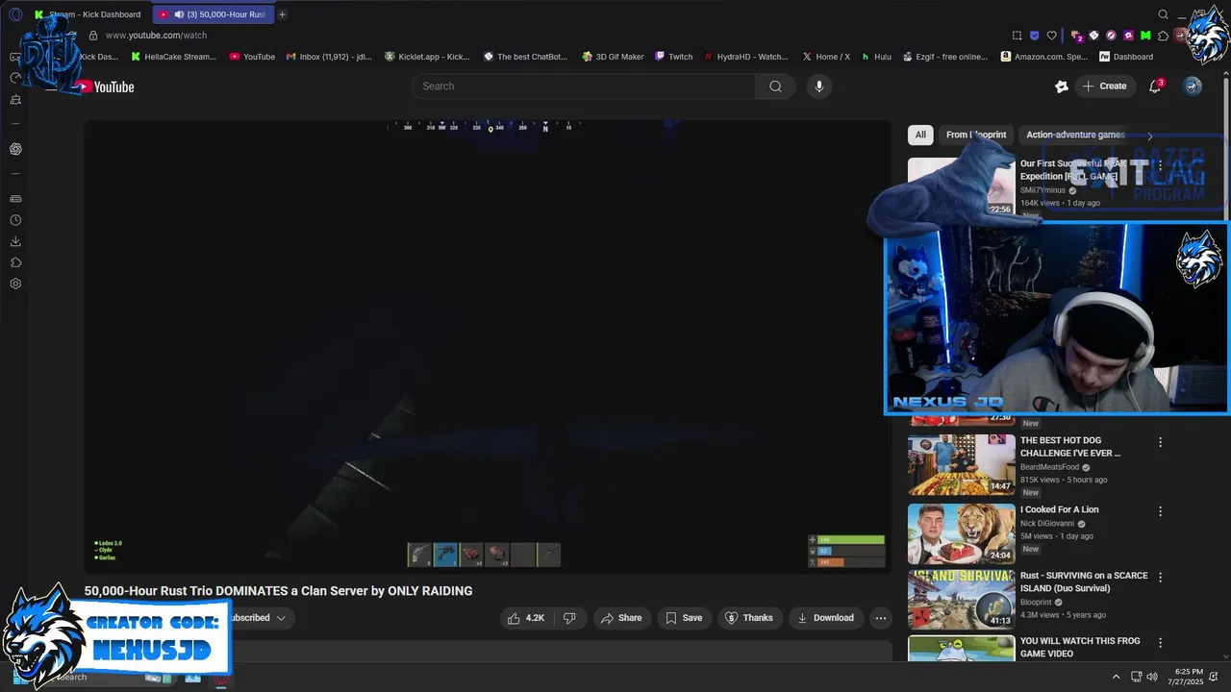The height and width of the screenshot is (692, 1231).
Task: Open the Kicklet.app bookmark
Action: click(427, 57)
